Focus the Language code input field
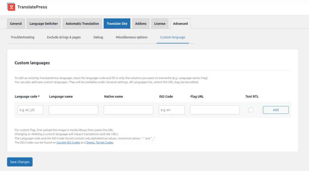Viewport: 309px width, 171px height. [30, 110]
